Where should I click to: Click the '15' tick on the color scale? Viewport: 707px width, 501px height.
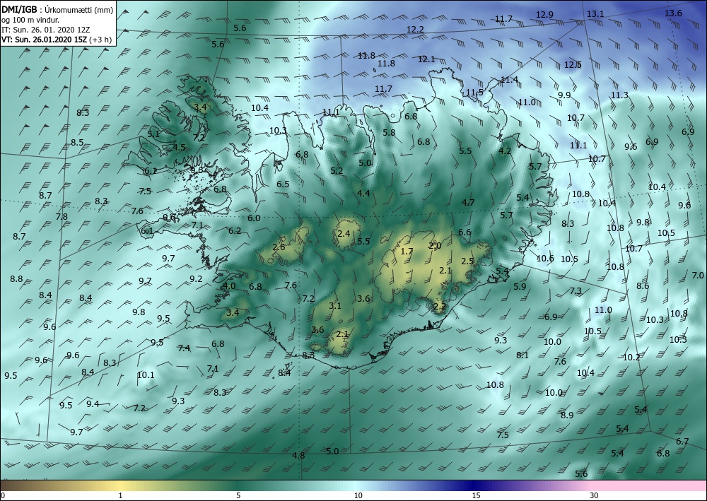(x=476, y=495)
